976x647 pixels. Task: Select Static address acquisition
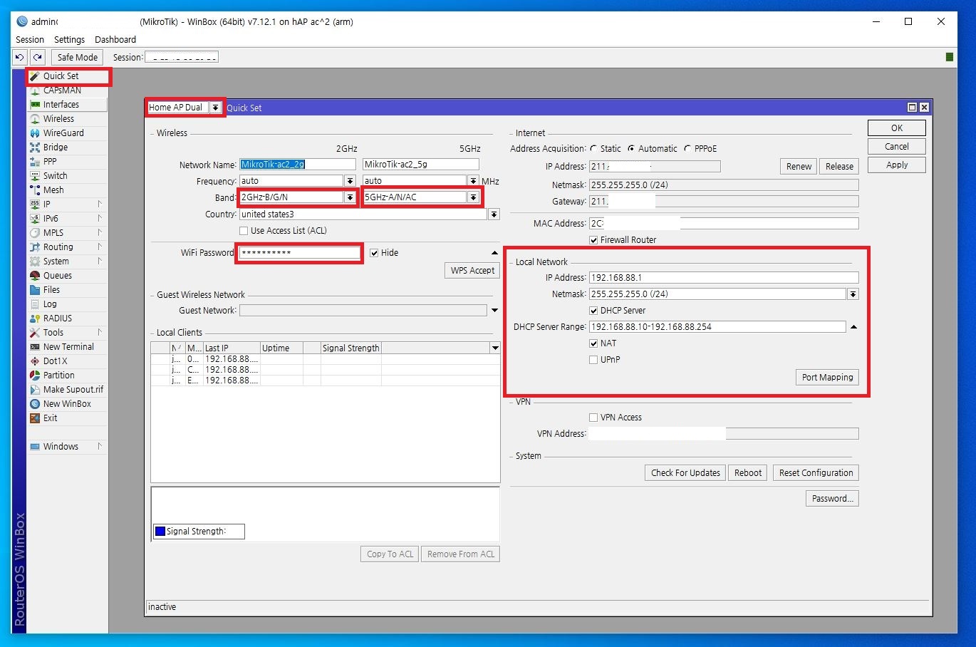(x=593, y=149)
